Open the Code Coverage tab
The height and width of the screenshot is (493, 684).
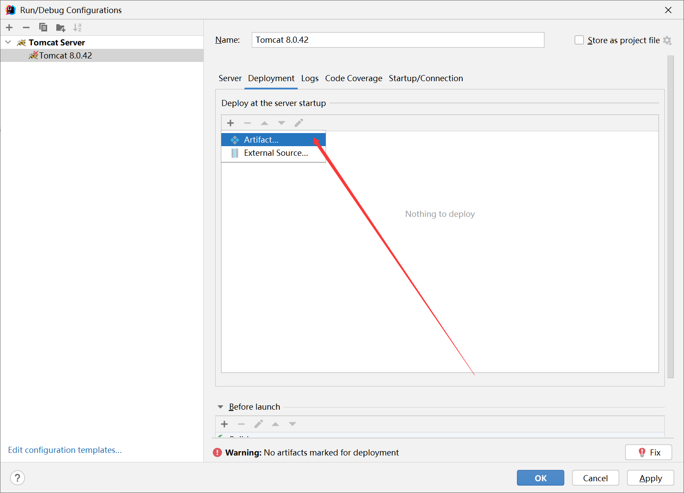354,79
